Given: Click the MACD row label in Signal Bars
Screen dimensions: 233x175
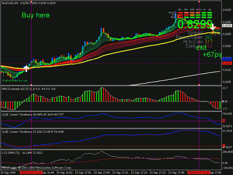Looking at the screenshot, I should (x=173, y=12).
